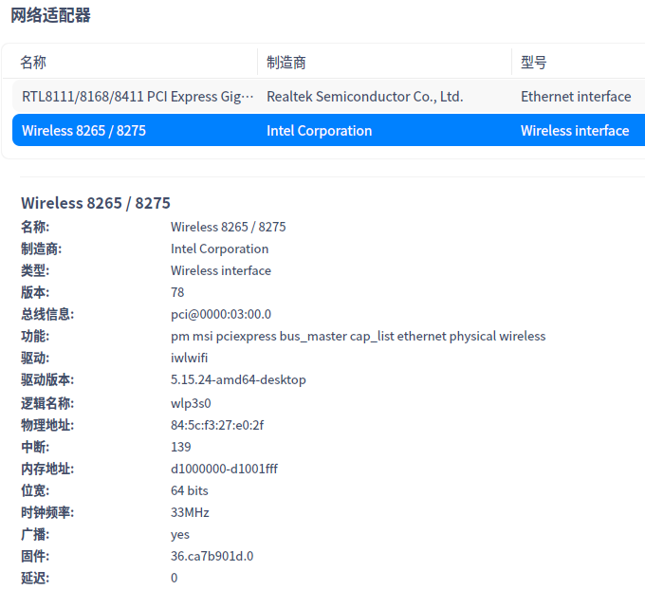Click the 固件 label
This screenshot has height=590, width=645.
coord(35,556)
